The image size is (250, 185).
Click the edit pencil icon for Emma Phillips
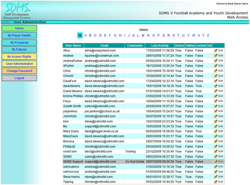coord(216,96)
